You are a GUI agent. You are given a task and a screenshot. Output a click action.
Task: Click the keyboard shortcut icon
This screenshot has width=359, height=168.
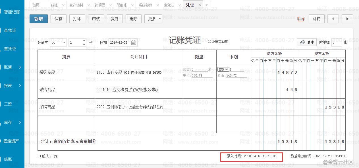(x=301, y=19)
